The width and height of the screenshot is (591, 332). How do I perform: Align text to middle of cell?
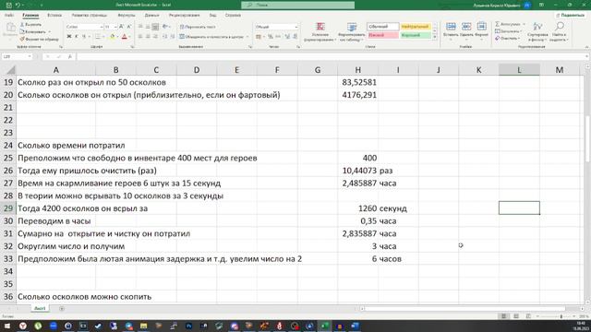click(x=148, y=27)
